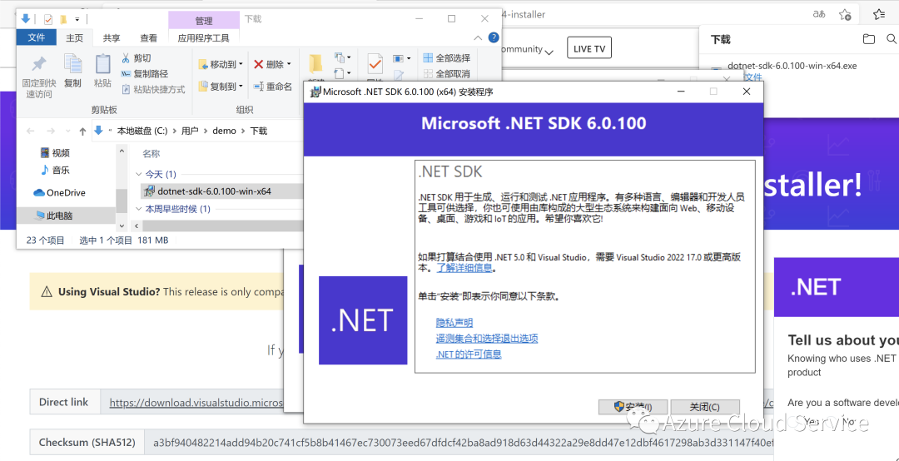The image size is (899, 461).
Task: Switch to the 应用程序工具 tab
Action: [204, 37]
